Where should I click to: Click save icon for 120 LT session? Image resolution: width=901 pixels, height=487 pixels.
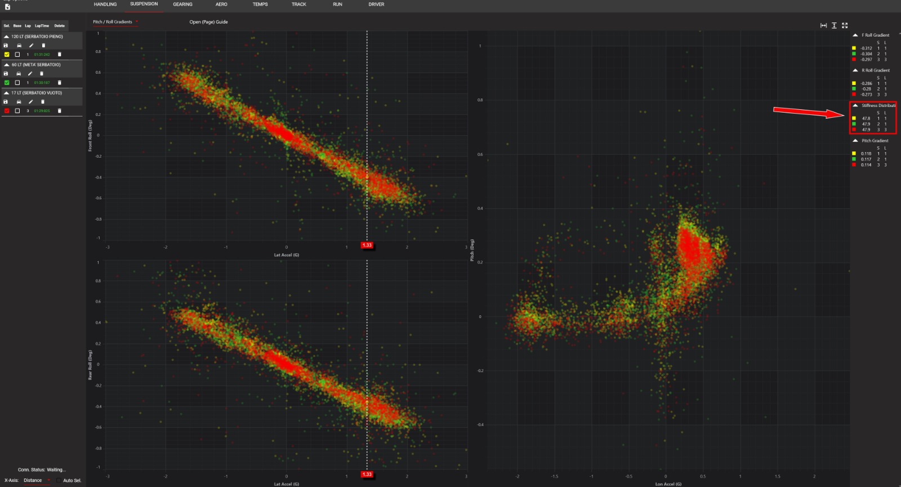[6, 46]
